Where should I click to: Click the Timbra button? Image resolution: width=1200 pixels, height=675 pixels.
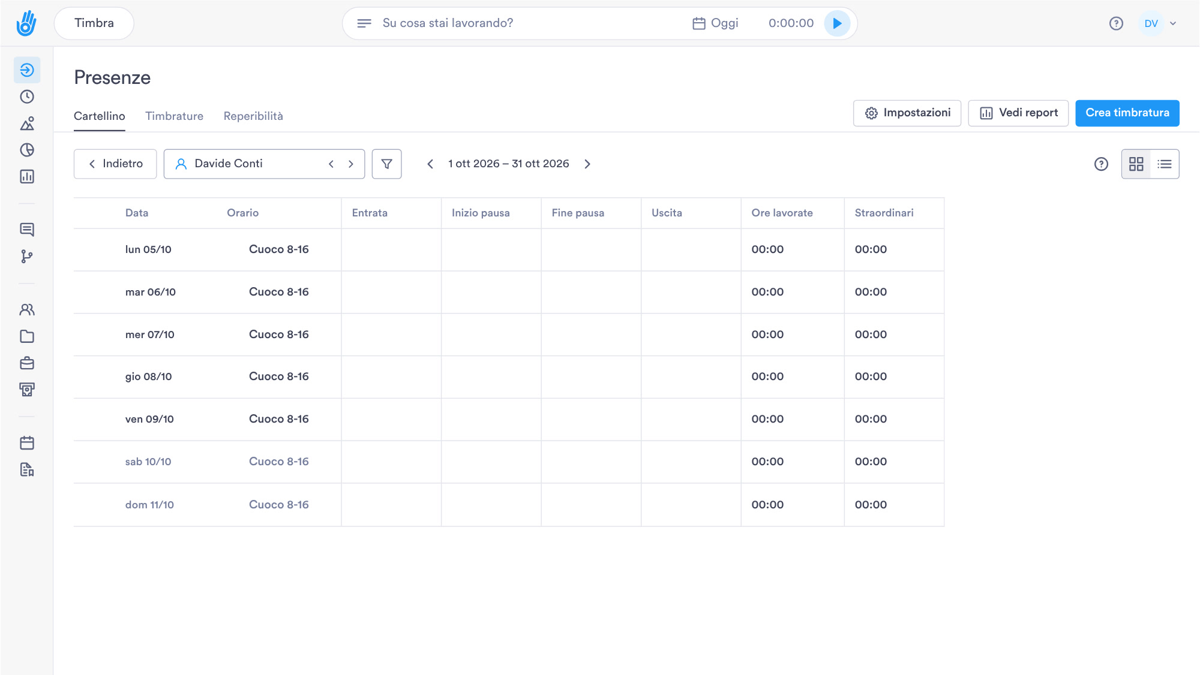(x=94, y=23)
